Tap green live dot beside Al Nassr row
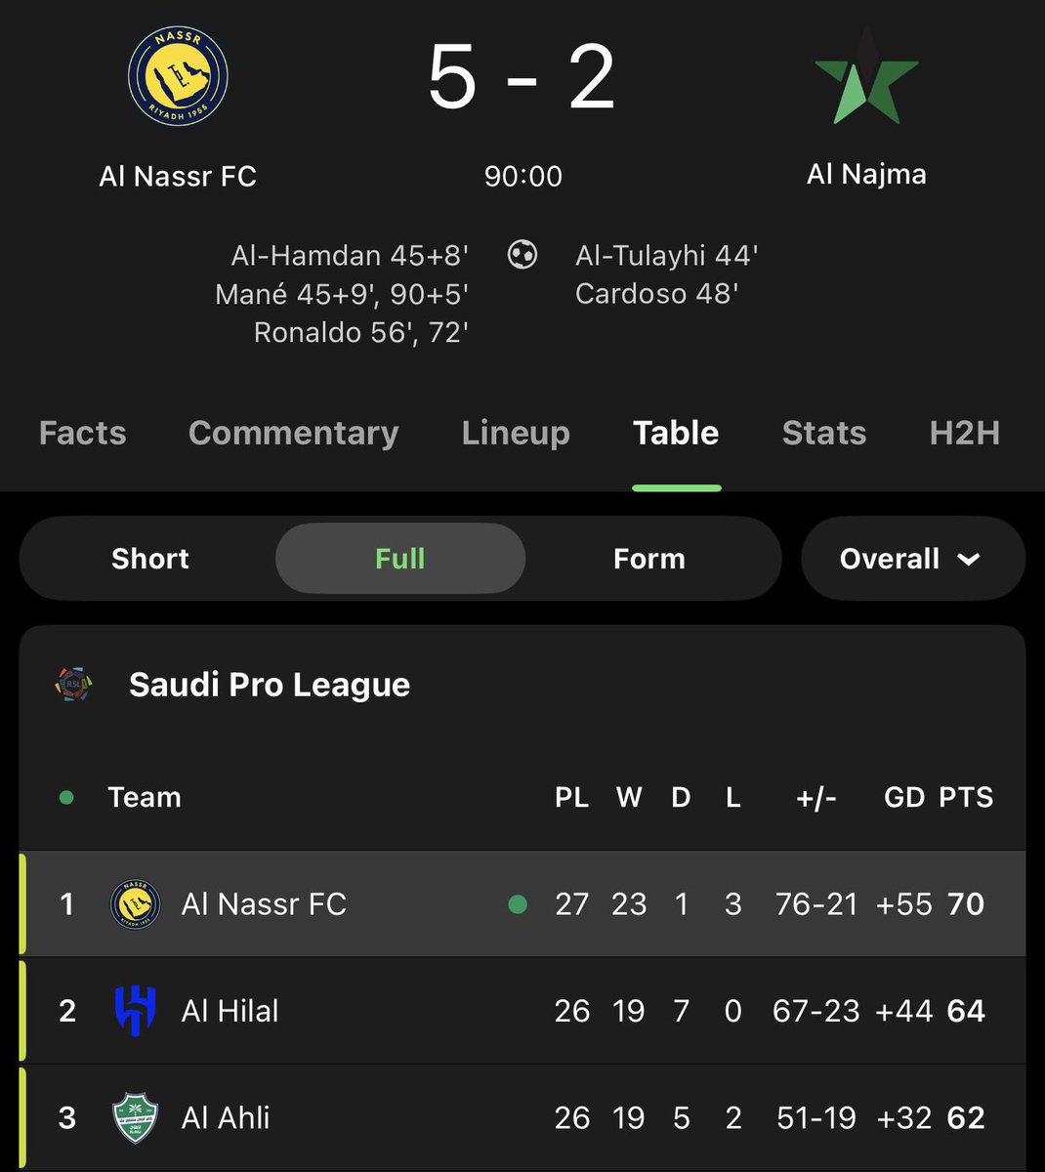This screenshot has height=1172, width=1045. pos(518,904)
